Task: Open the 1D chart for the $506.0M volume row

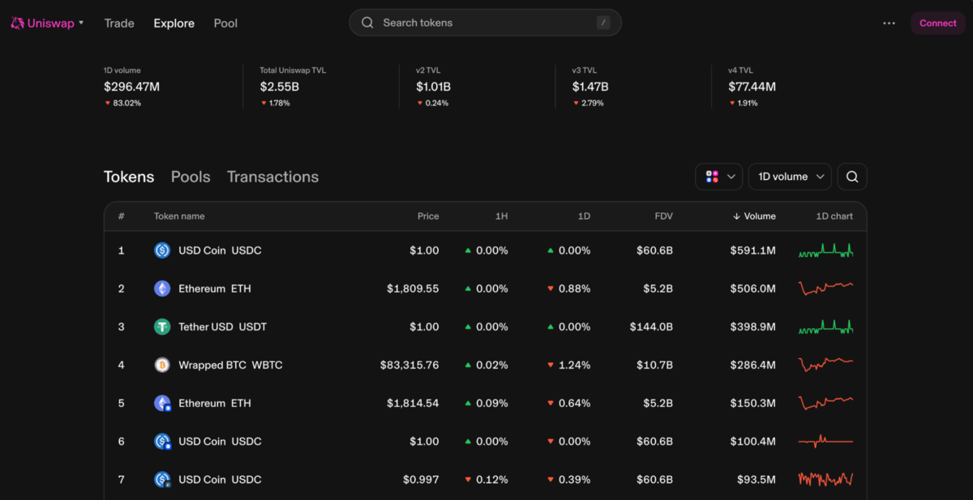Action: [825, 288]
